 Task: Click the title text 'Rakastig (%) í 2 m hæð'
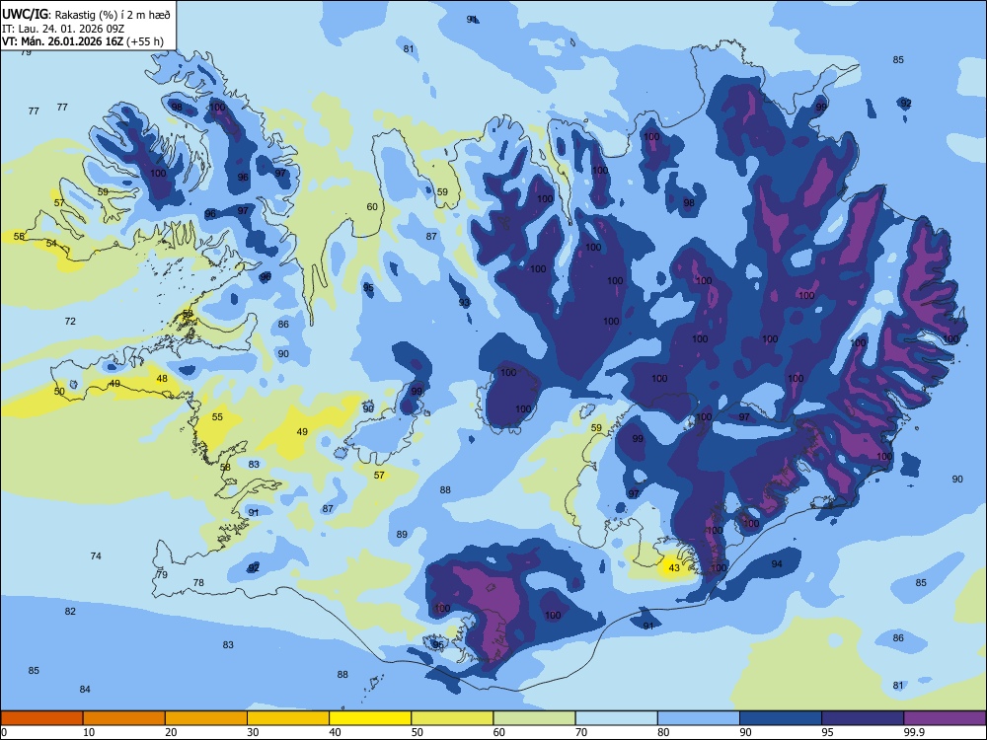click(x=113, y=14)
